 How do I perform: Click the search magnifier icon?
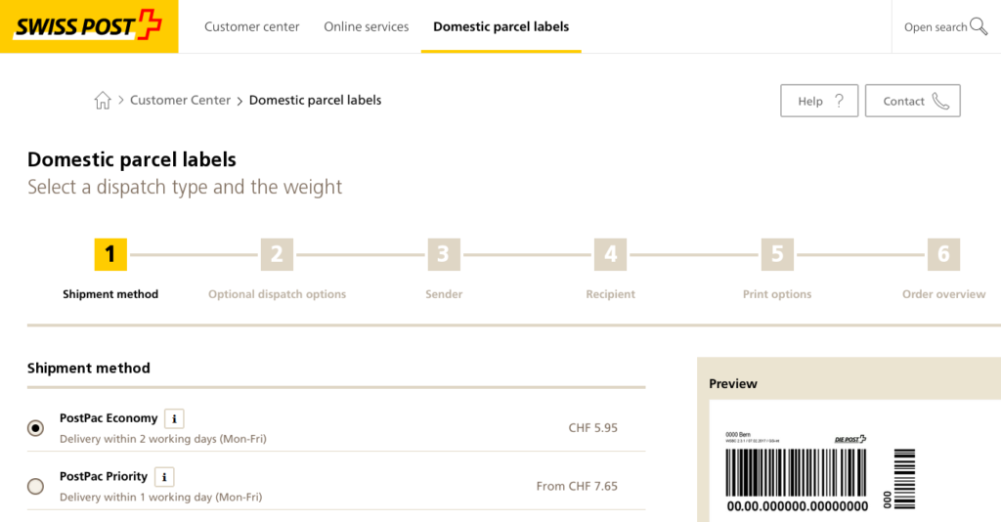(979, 26)
